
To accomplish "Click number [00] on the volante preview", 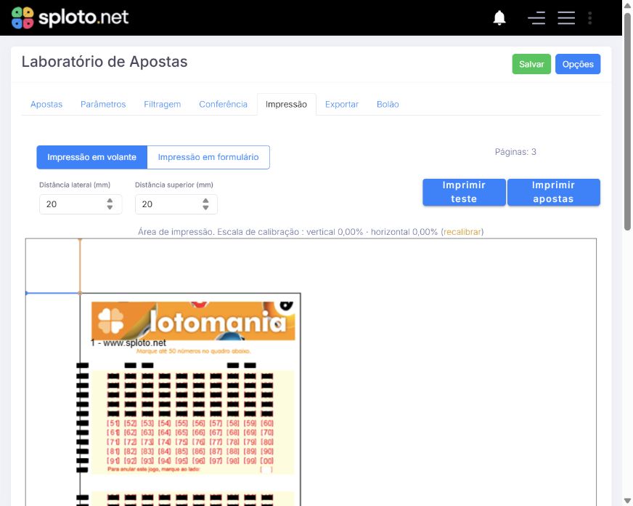I will [x=267, y=460].
